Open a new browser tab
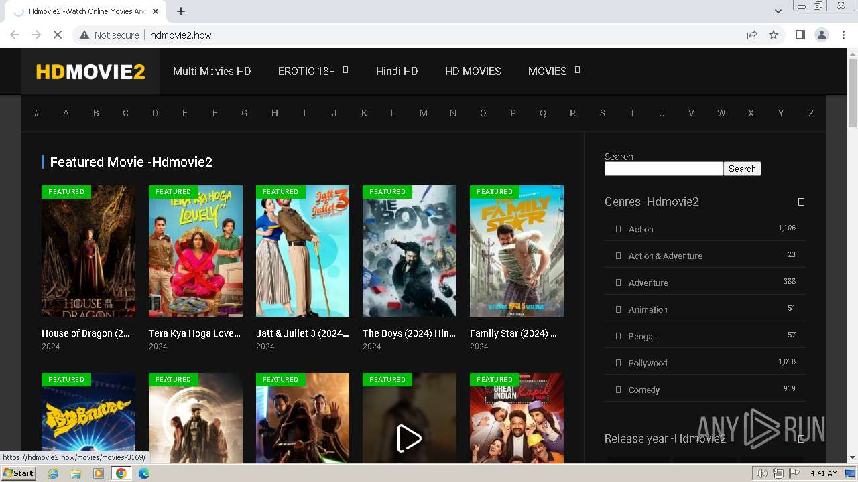858x482 pixels. pos(181,11)
